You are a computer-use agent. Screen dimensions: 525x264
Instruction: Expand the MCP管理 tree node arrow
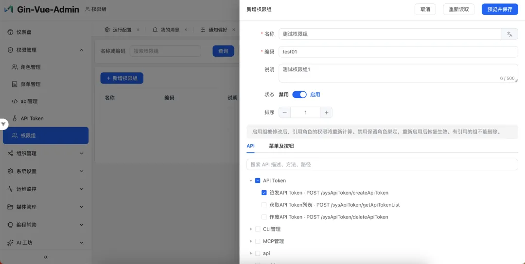click(251, 241)
